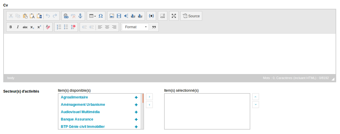Viewport: 340px width, 134px height.
Task: Click the available items list scrollbar
Action: coord(142,111)
